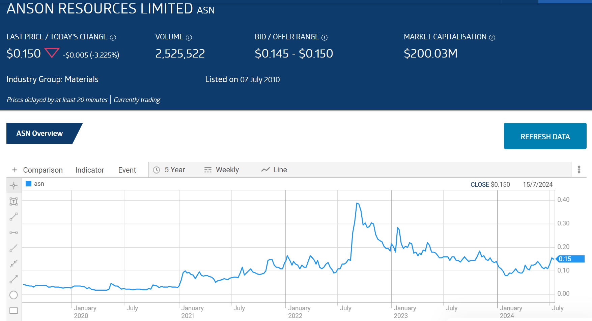The width and height of the screenshot is (592, 321).
Task: Click the $0.145 - $0.150 bid/offer value
Action: point(294,53)
